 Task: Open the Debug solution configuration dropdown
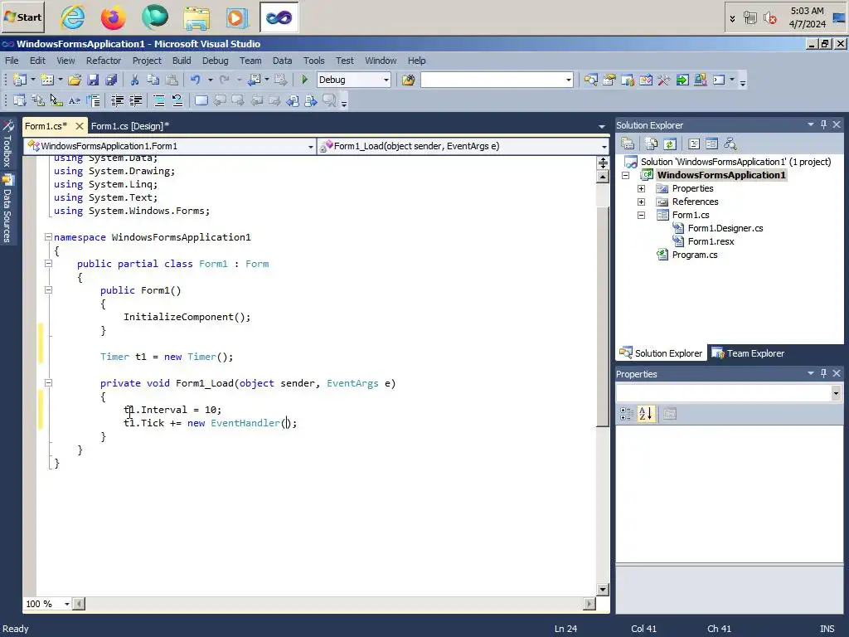pyautogui.click(x=386, y=80)
